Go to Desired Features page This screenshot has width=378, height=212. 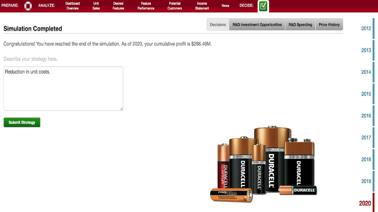click(x=118, y=6)
